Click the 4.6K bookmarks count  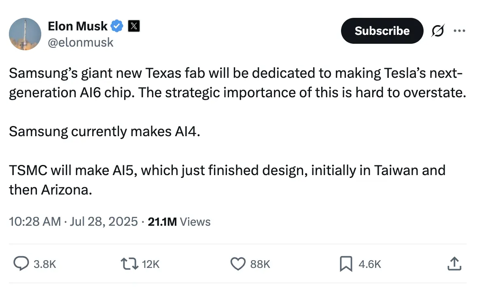(370, 264)
